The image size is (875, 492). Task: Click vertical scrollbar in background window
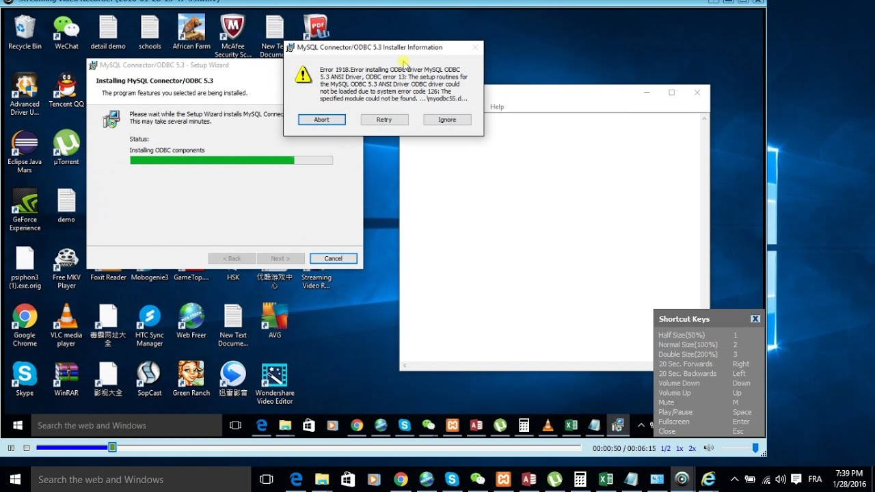(x=705, y=238)
